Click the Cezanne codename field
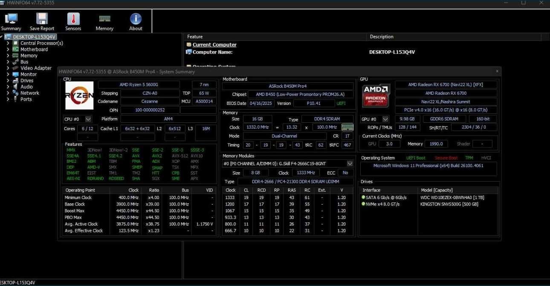This screenshot has height=286, width=550. point(150,101)
